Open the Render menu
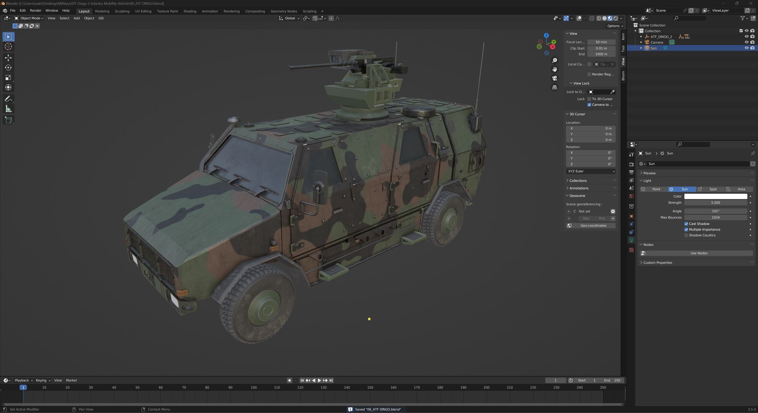The height and width of the screenshot is (413, 758). pos(36,11)
